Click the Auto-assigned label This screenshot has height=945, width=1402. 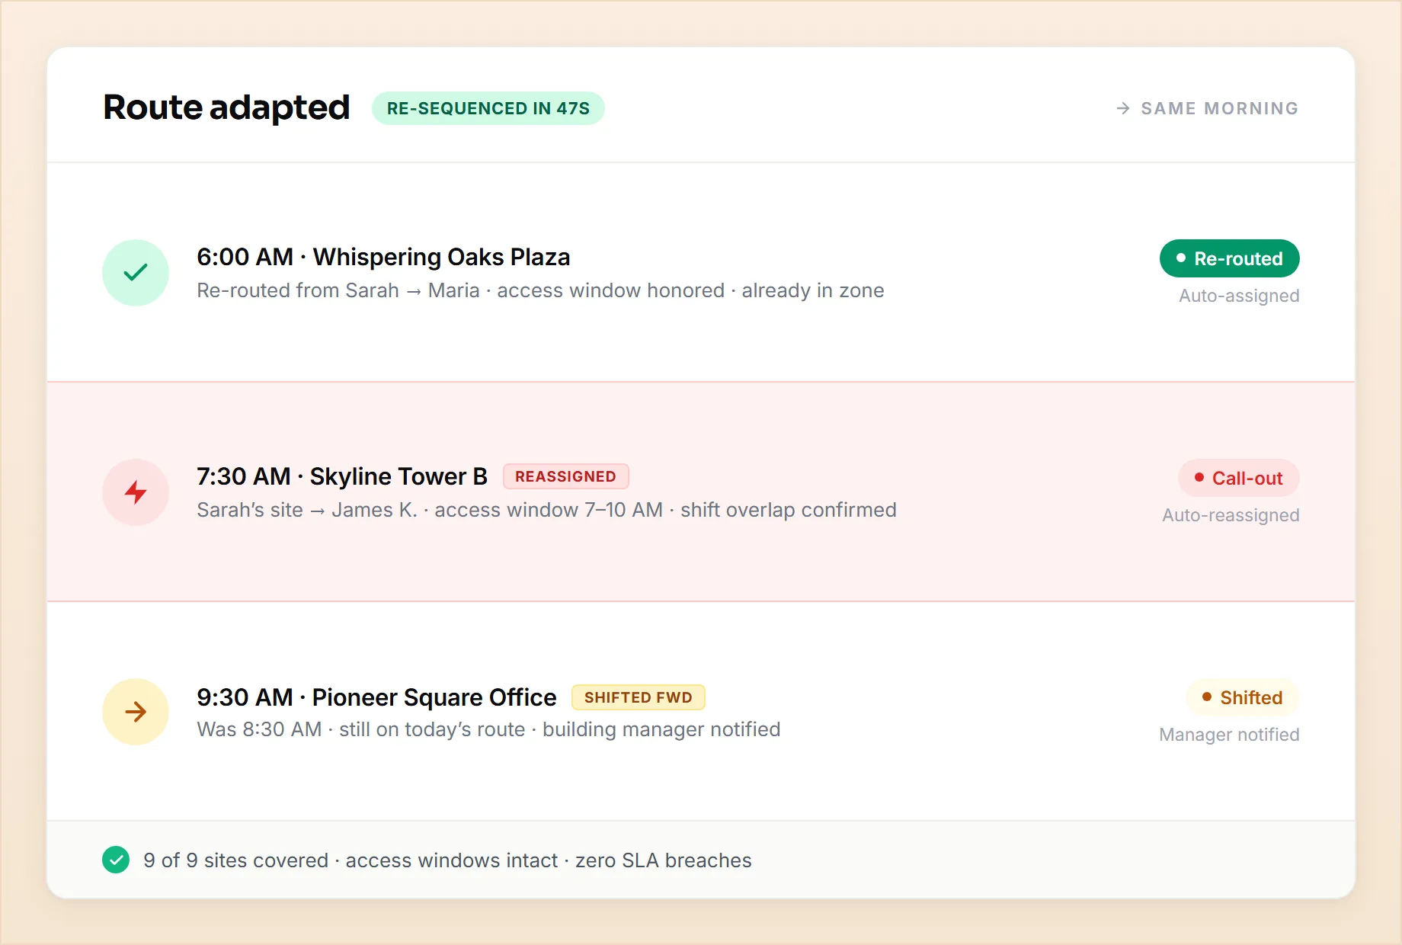click(1239, 296)
